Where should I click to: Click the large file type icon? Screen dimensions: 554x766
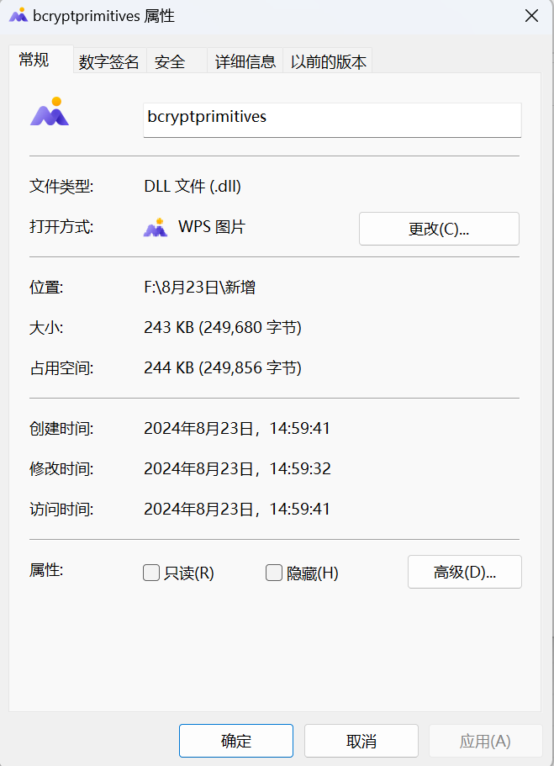click(50, 111)
